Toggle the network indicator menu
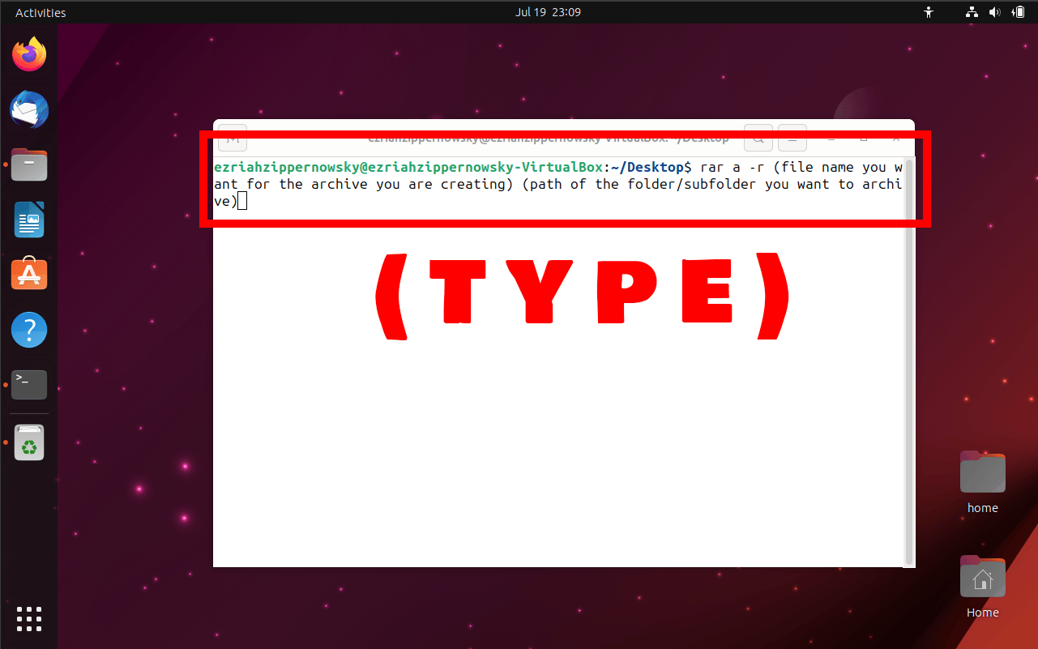The image size is (1038, 649). click(x=971, y=12)
